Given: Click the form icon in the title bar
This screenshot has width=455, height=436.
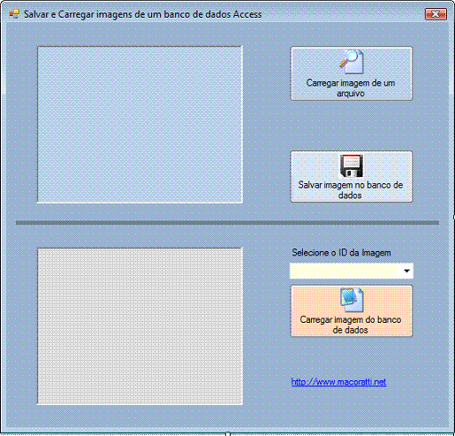Looking at the screenshot, I should [14, 14].
